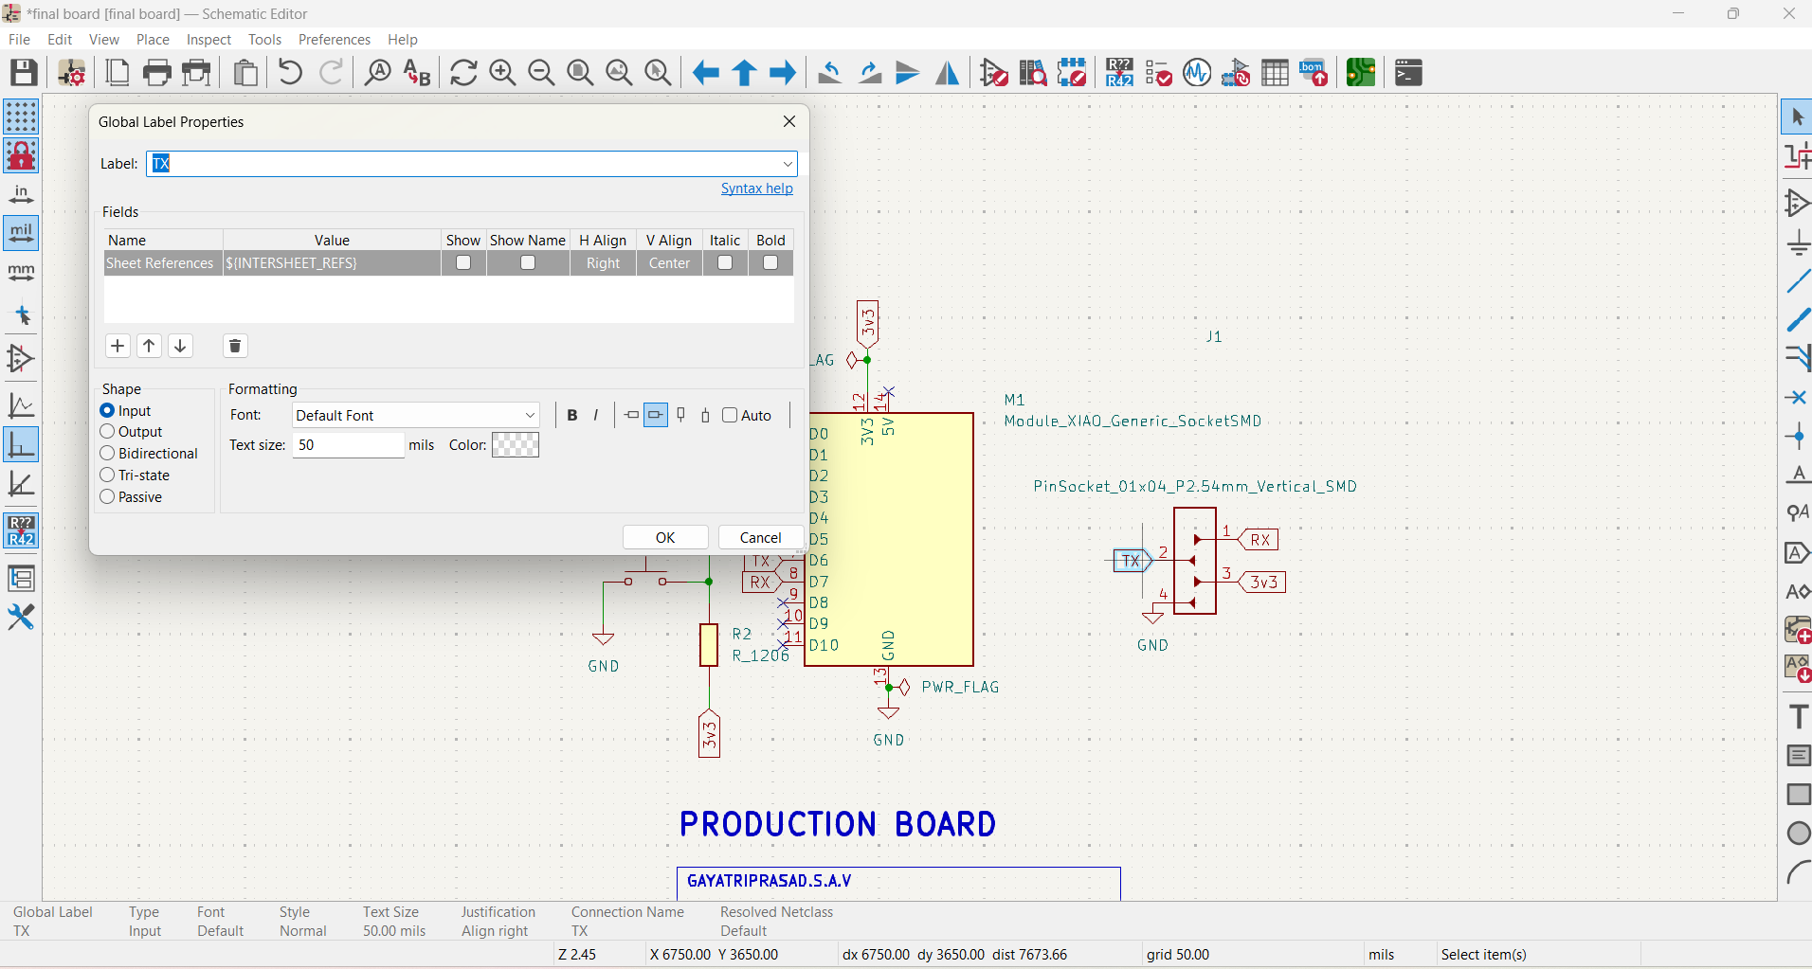This screenshot has height=969, width=1812.
Task: Toggle grid display in left toolbar
Action: tap(21, 117)
